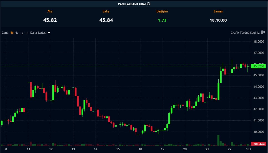Switch to the 4s timeframe
The width and height of the screenshot is (268, 153).
pos(17,33)
